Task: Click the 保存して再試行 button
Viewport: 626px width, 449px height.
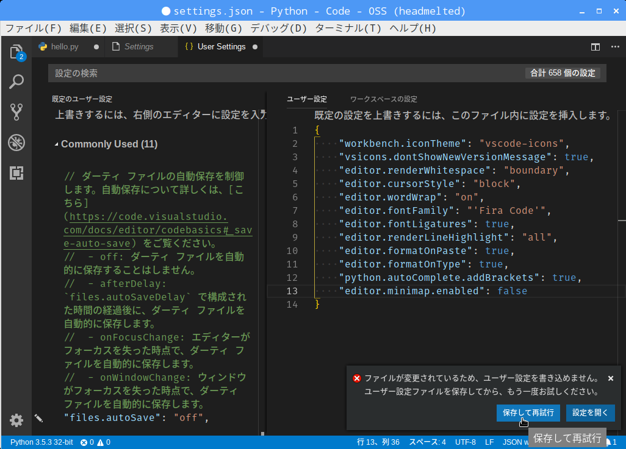Action: point(528,412)
